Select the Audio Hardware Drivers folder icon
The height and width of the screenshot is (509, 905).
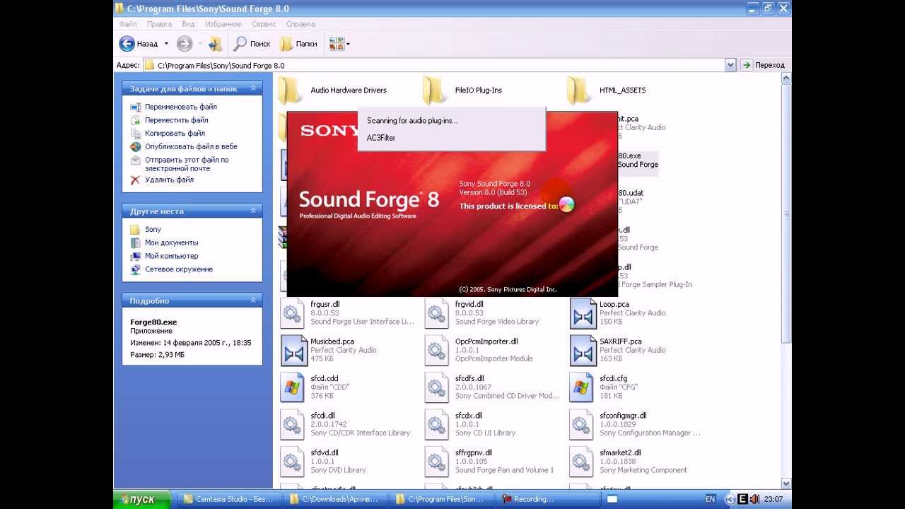click(291, 90)
